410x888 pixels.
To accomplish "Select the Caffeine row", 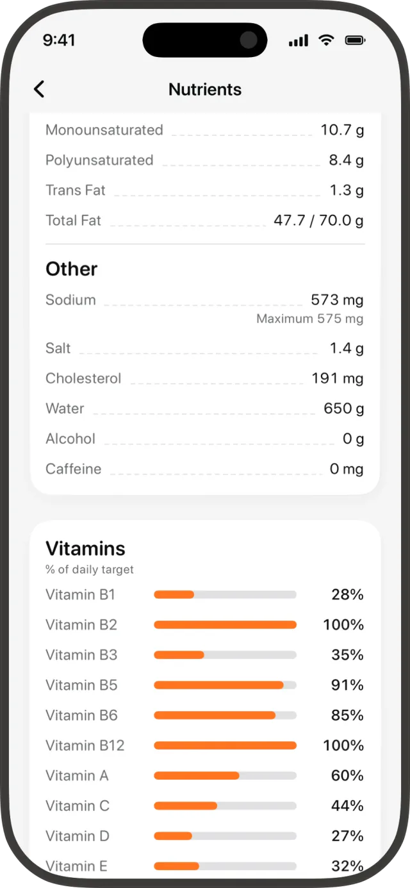I will pyautogui.click(x=205, y=469).
